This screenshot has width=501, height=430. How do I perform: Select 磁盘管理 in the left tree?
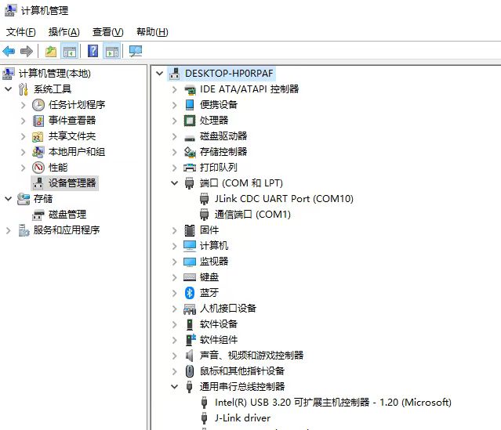(x=67, y=214)
